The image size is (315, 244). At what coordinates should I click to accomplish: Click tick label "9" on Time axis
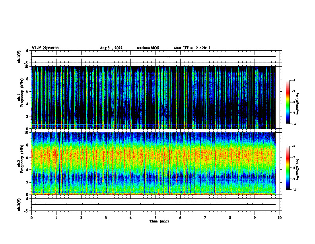point(255,218)
